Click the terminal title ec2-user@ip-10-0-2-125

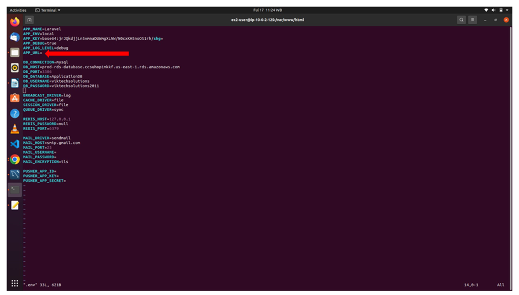pyautogui.click(x=267, y=20)
